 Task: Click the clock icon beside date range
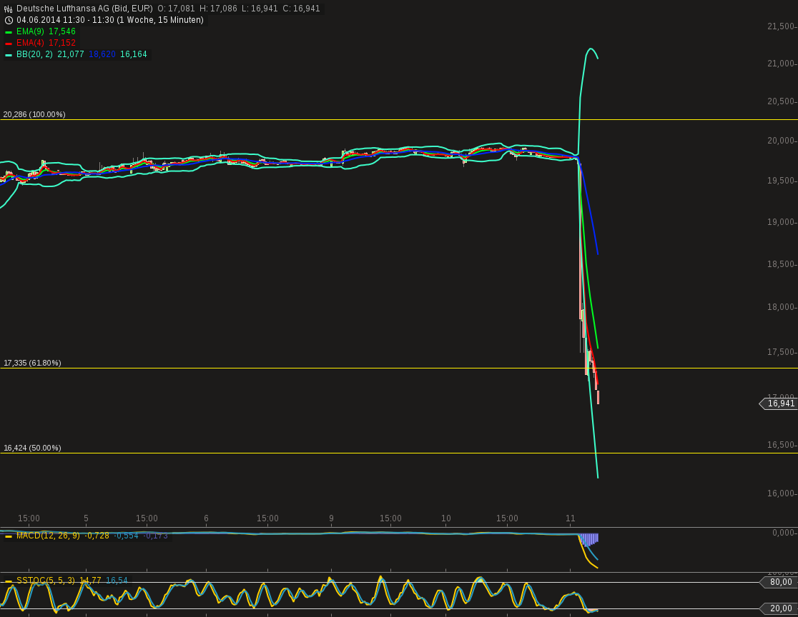tap(9, 20)
